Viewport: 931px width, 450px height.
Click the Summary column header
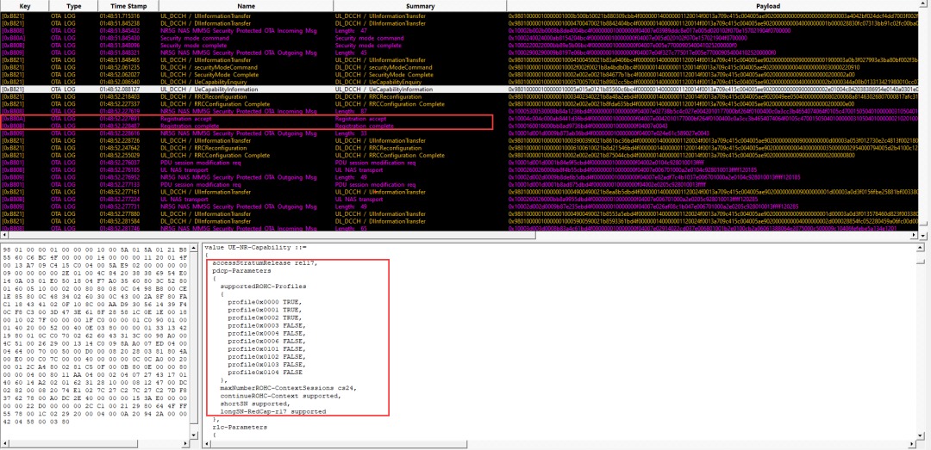pos(421,5)
